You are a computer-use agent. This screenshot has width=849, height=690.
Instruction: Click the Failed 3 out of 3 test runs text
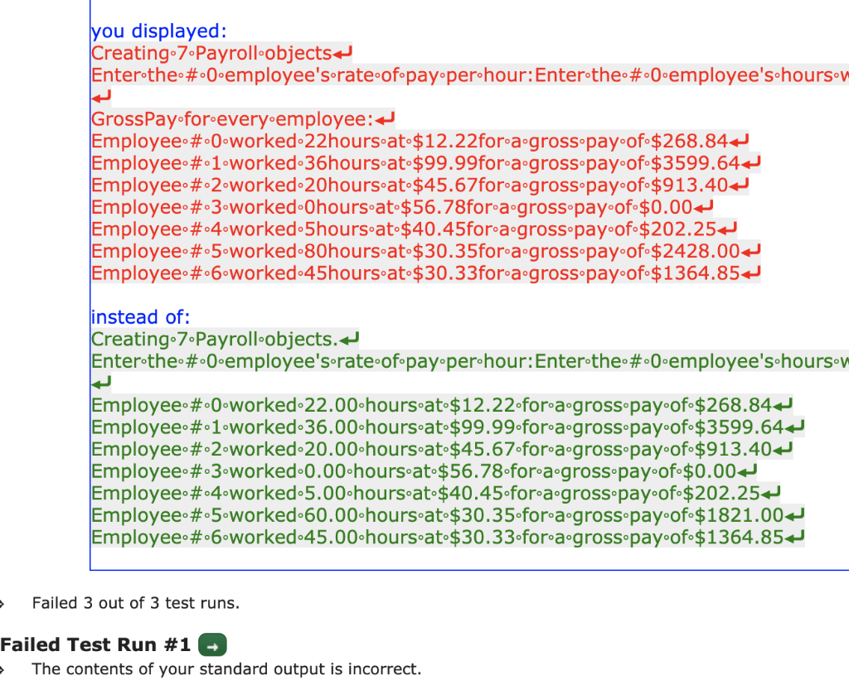[x=135, y=603]
